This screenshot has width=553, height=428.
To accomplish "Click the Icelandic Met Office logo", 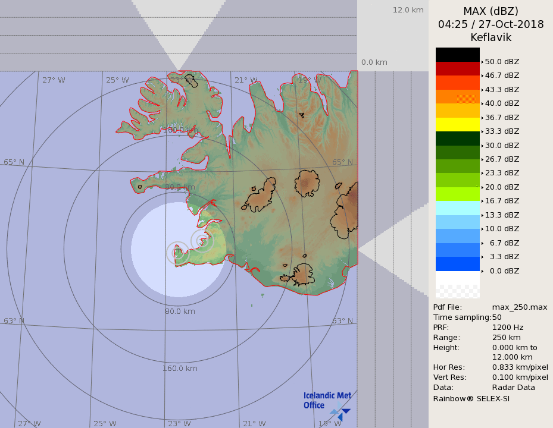I will (327, 404).
